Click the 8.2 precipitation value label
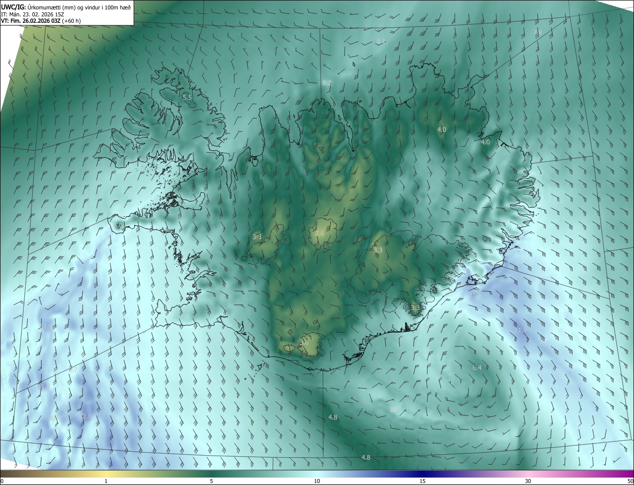 [x=327, y=83]
